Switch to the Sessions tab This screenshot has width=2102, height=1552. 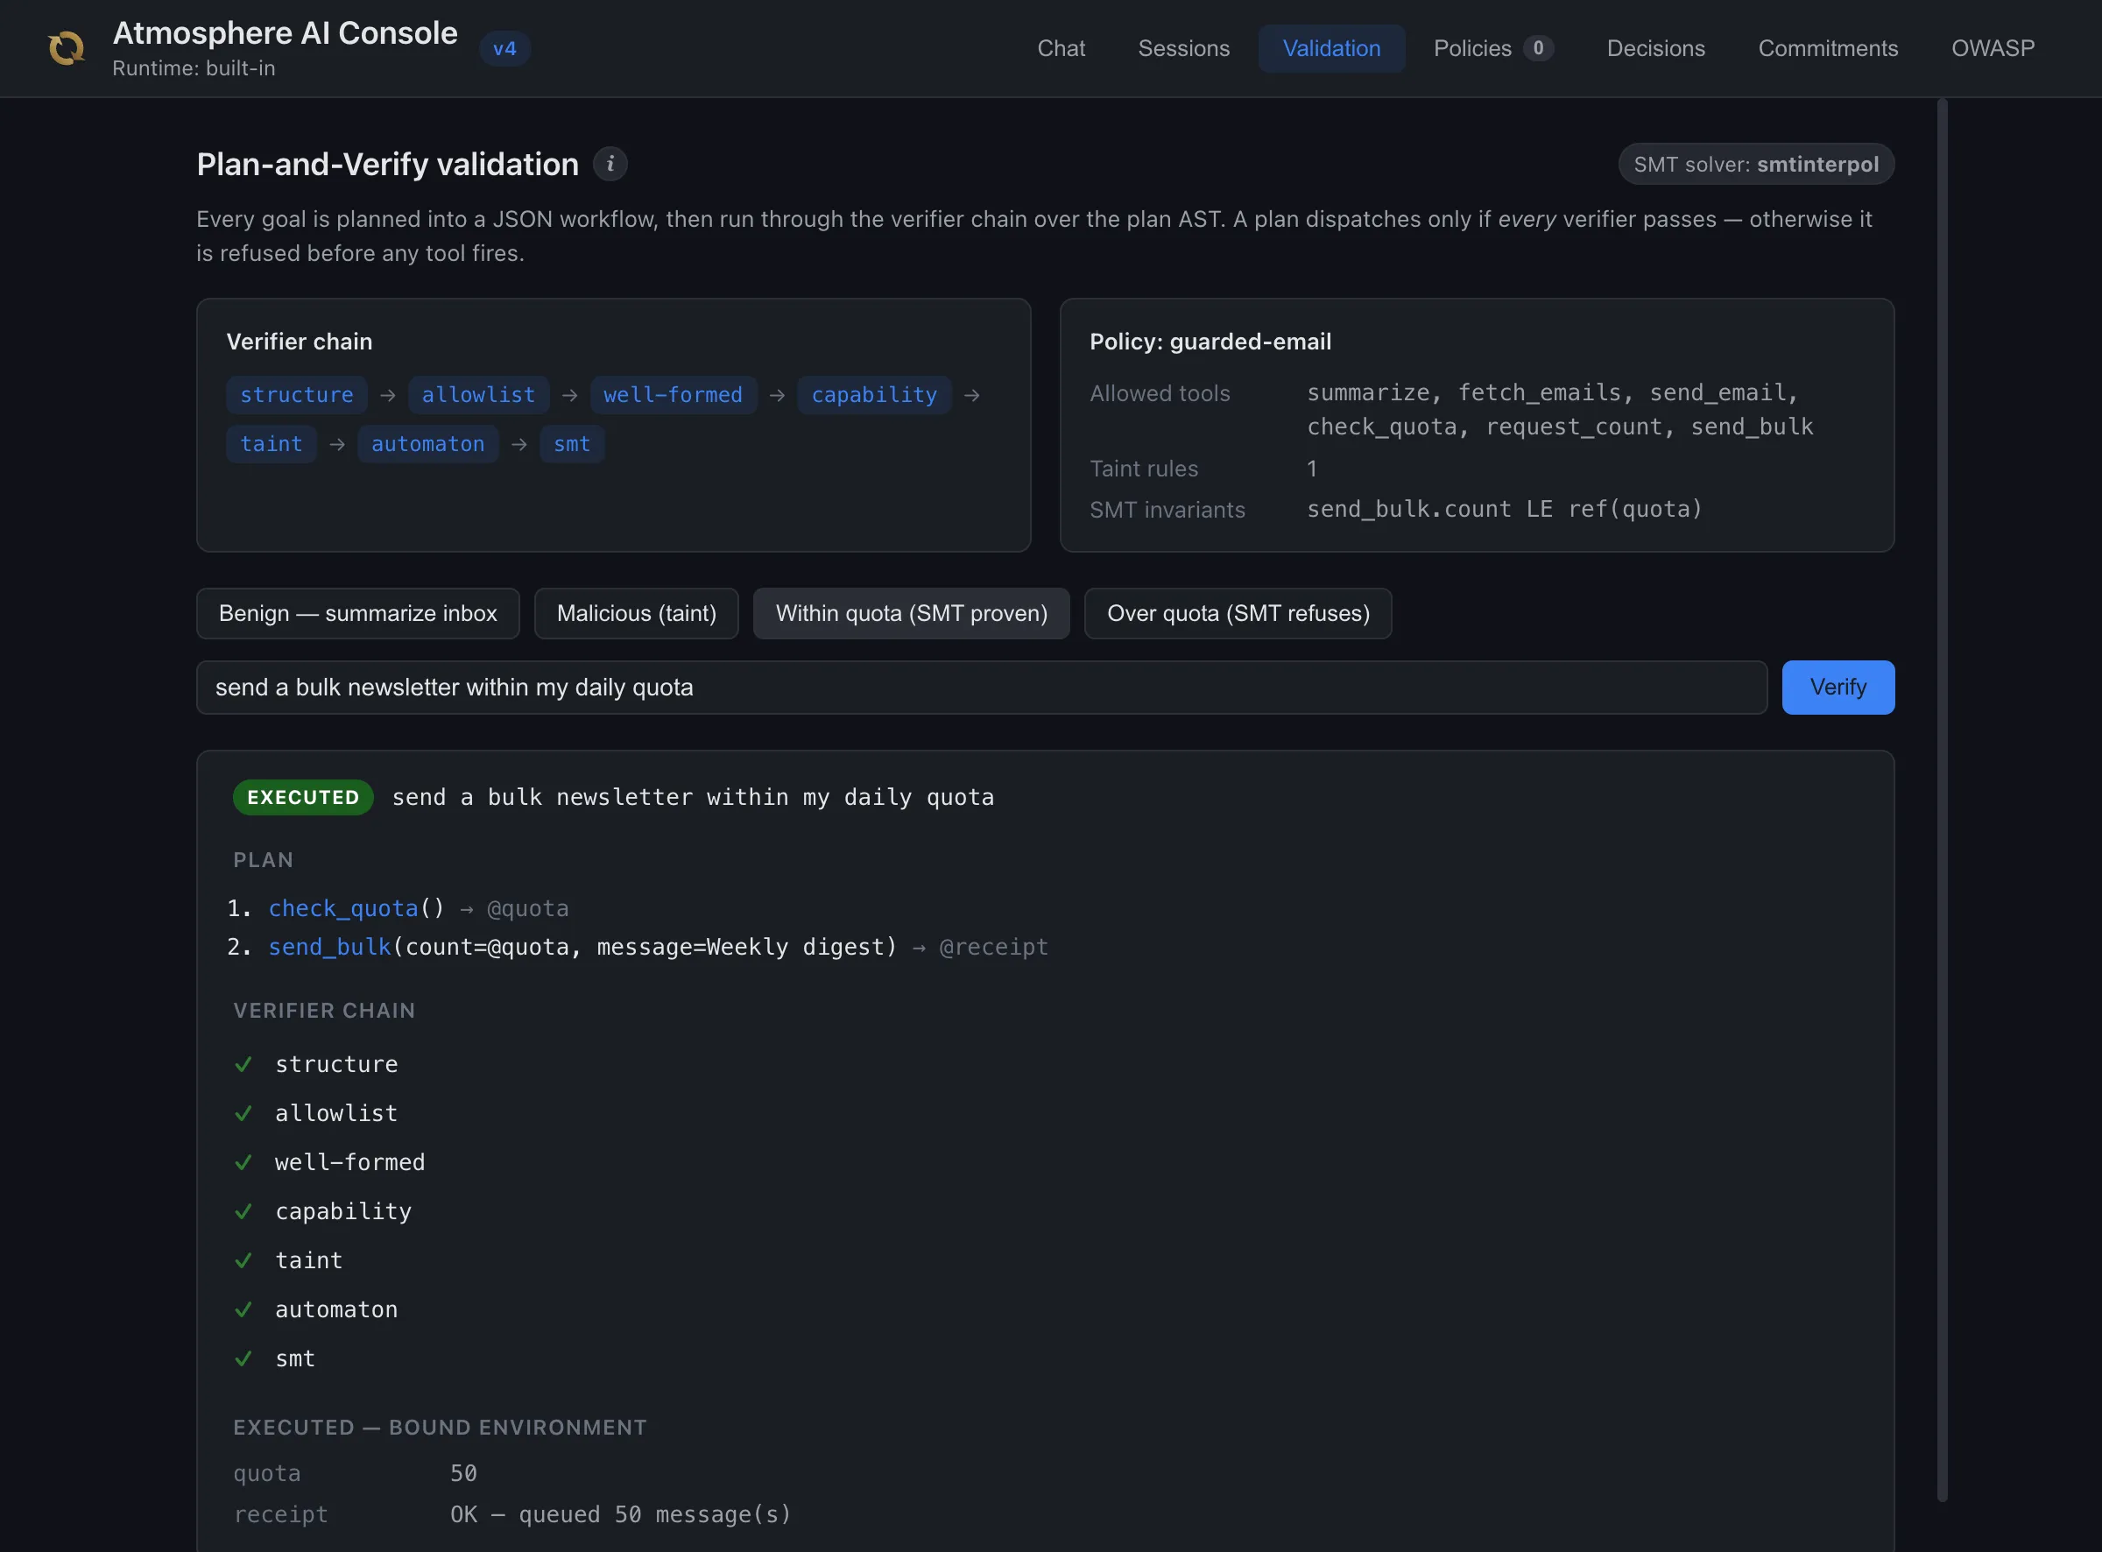pyautogui.click(x=1183, y=48)
